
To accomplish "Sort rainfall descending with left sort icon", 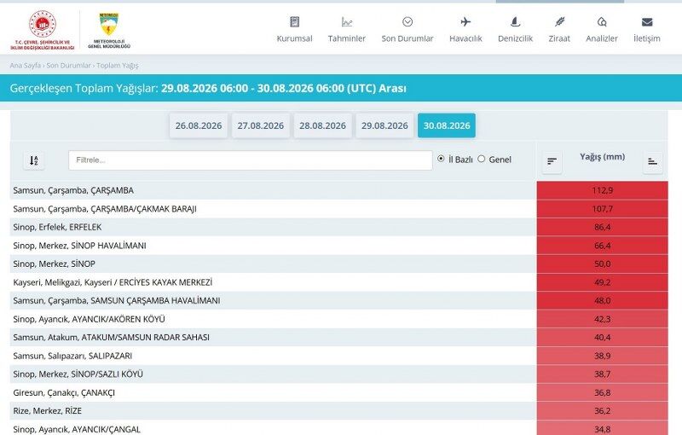I will tap(552, 161).
